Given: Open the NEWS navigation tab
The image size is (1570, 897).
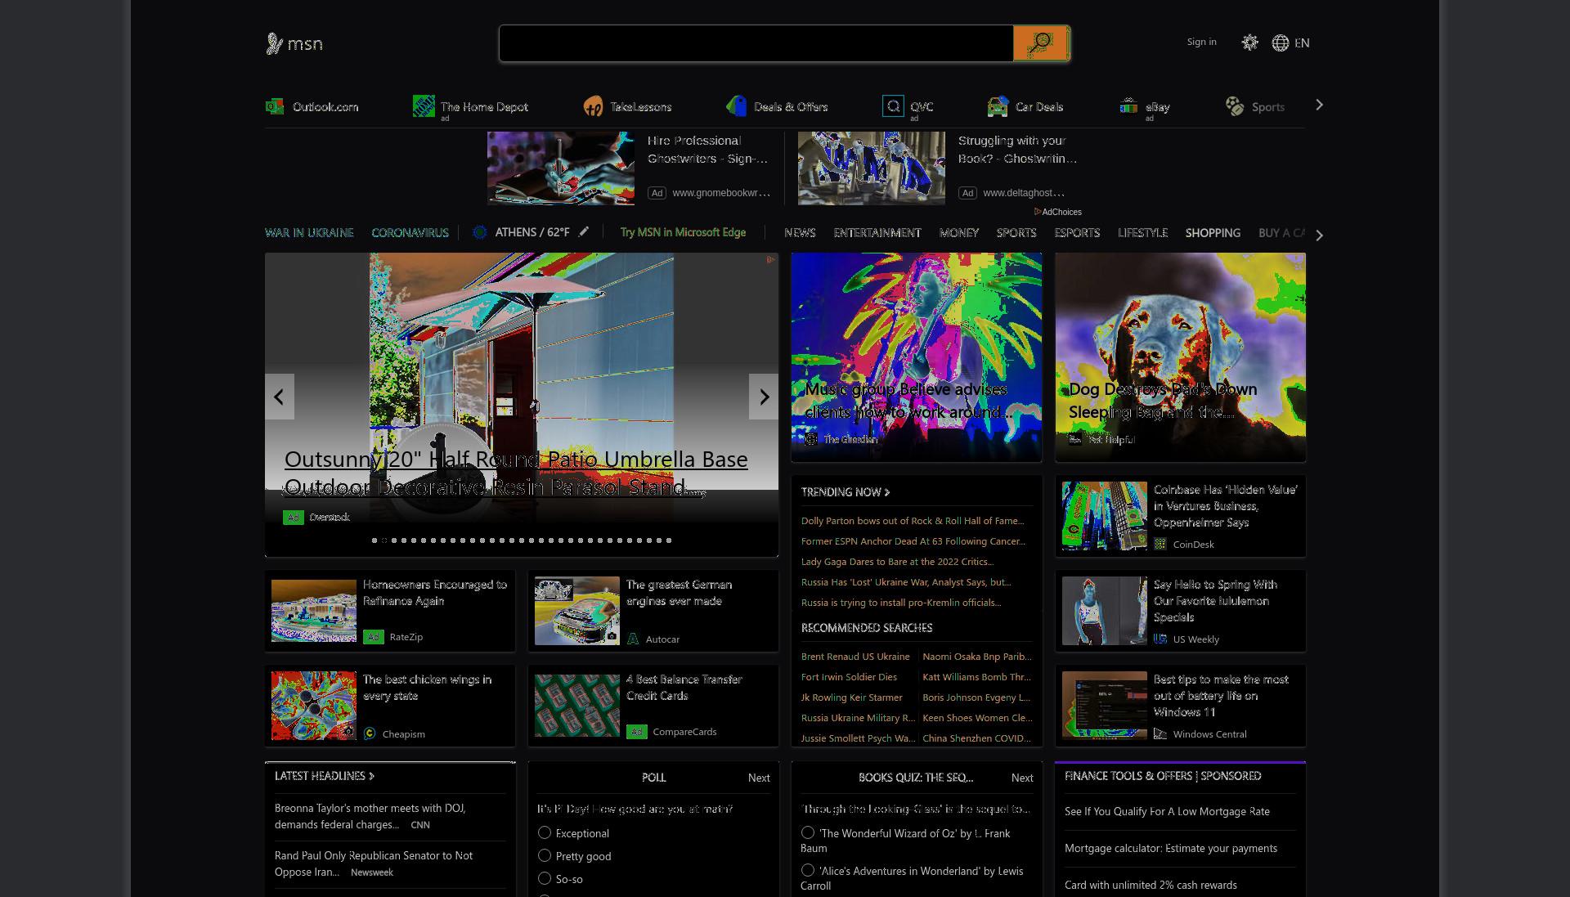Looking at the screenshot, I should (x=800, y=232).
